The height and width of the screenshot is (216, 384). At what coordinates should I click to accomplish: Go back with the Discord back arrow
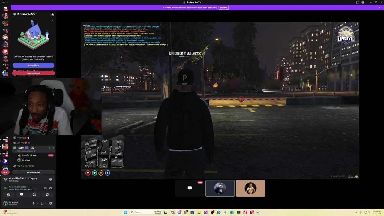(3, 2)
